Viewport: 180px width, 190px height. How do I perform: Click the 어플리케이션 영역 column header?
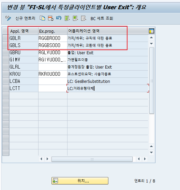click(x=108, y=31)
